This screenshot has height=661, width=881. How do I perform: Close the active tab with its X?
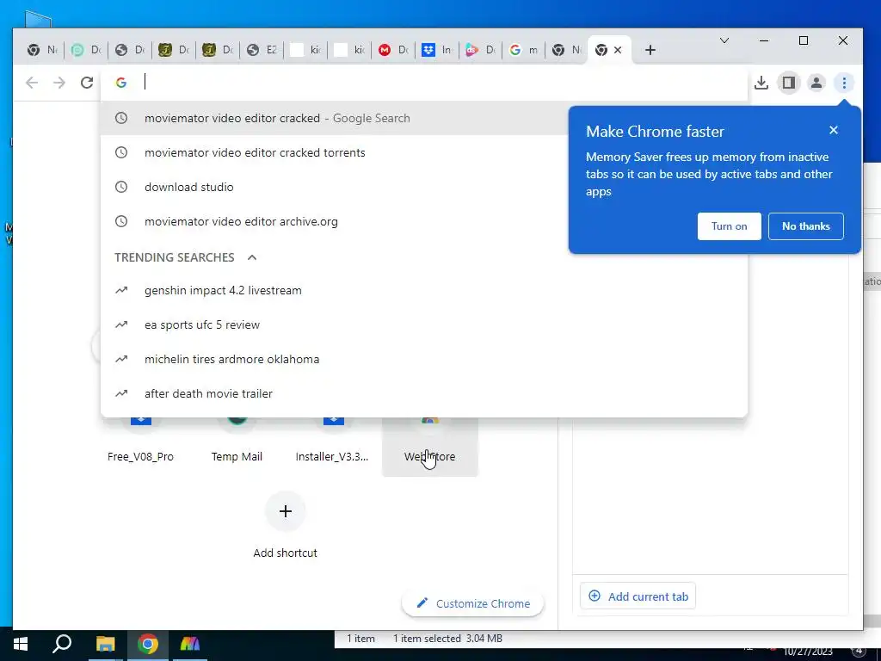click(618, 50)
